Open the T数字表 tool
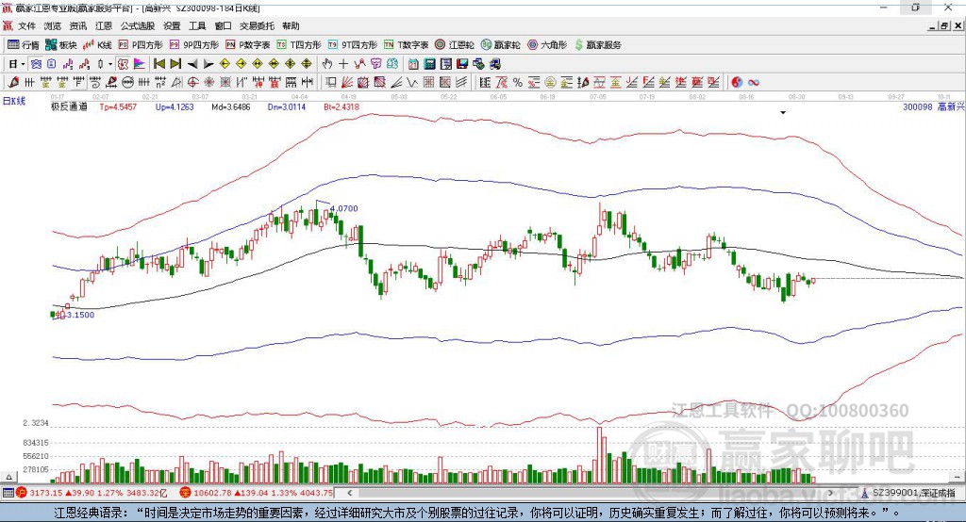The height and width of the screenshot is (522, 966). pos(406,45)
